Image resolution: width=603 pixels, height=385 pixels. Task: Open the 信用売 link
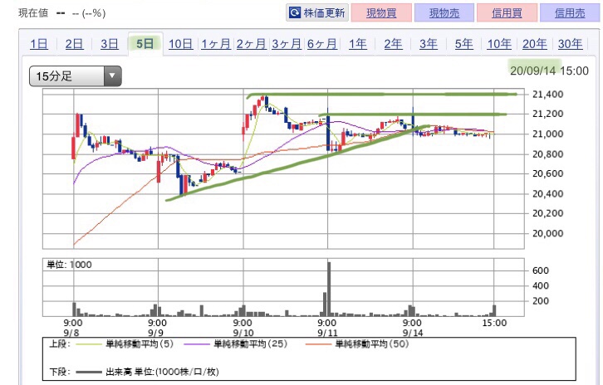click(570, 13)
